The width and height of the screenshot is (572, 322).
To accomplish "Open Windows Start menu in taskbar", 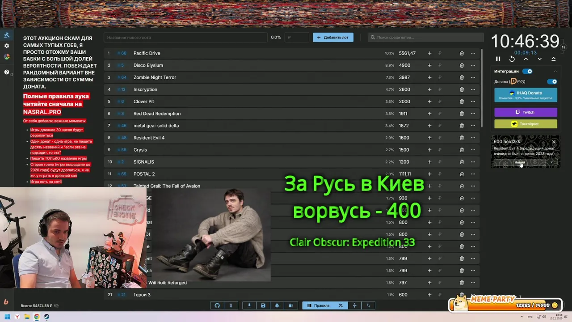I will point(8,317).
